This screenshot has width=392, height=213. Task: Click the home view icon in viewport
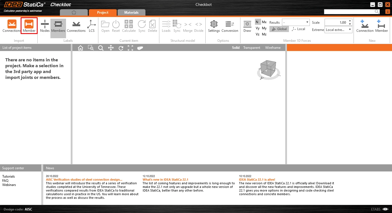pyautogui.click(x=81, y=48)
